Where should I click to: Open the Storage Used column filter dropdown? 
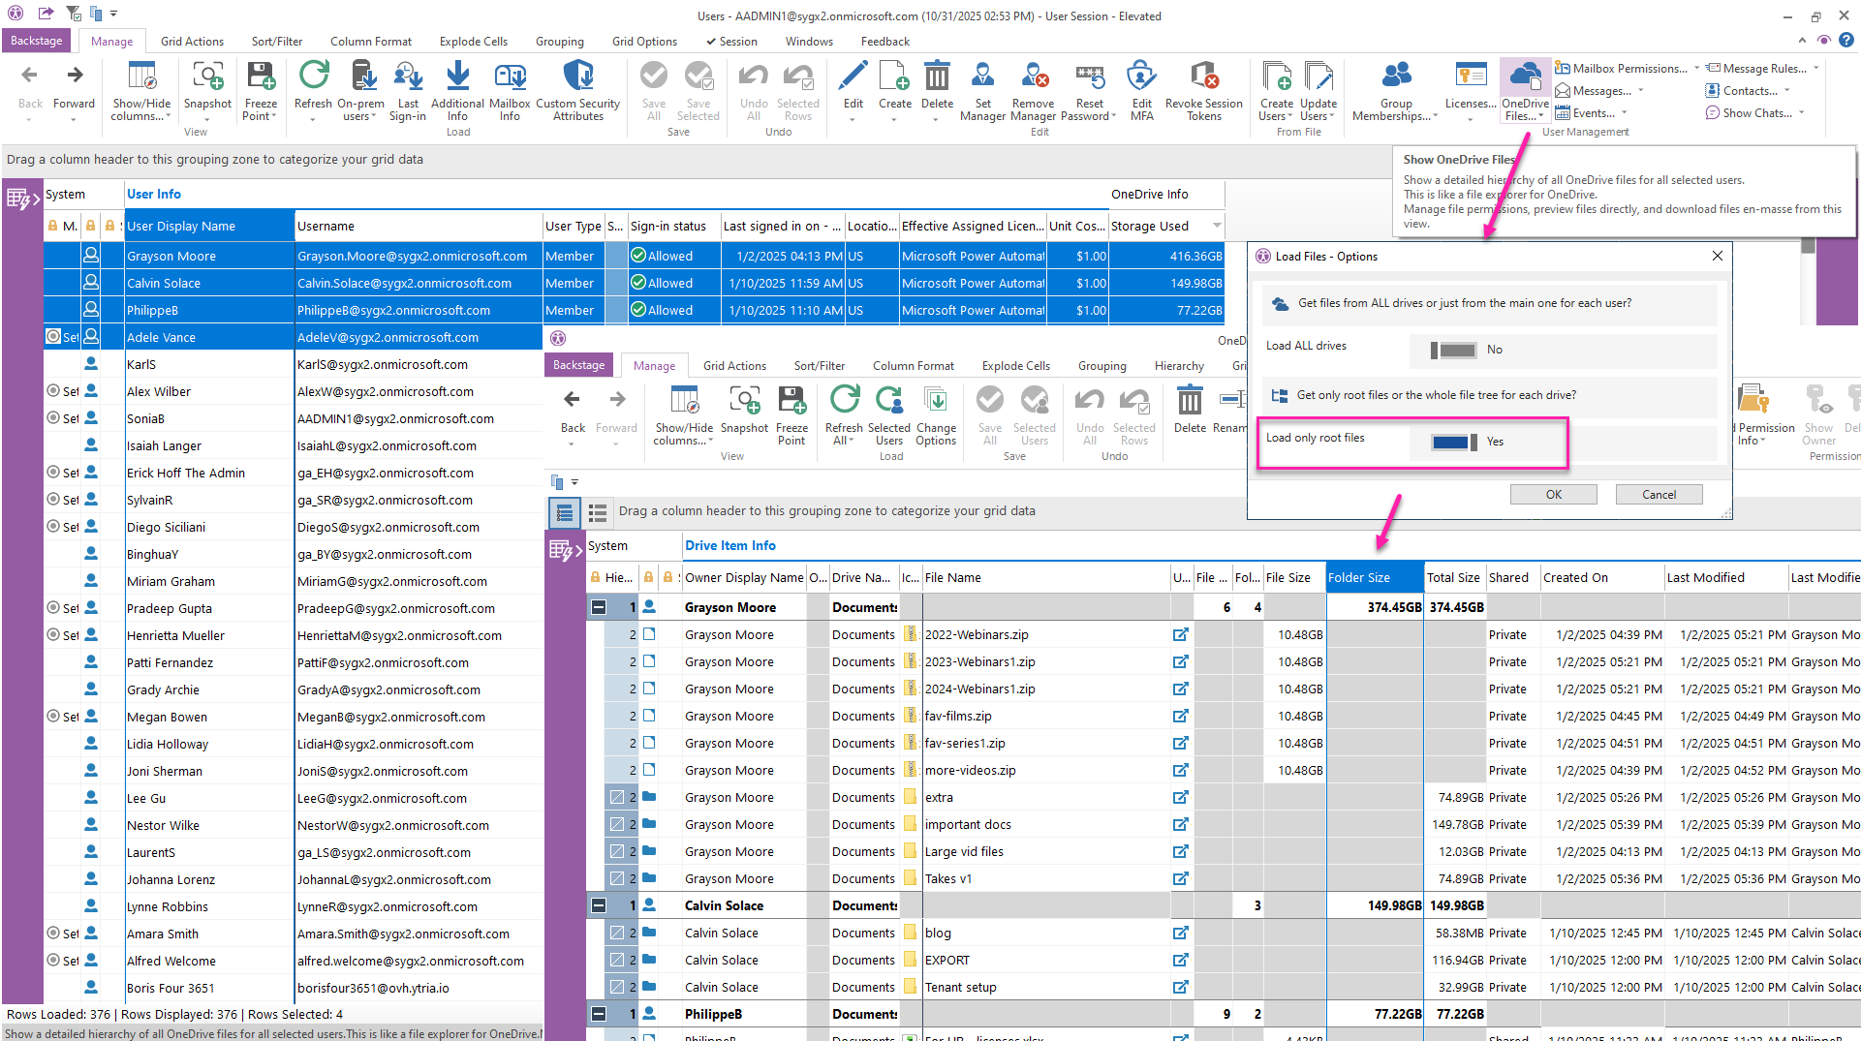[x=1217, y=227]
